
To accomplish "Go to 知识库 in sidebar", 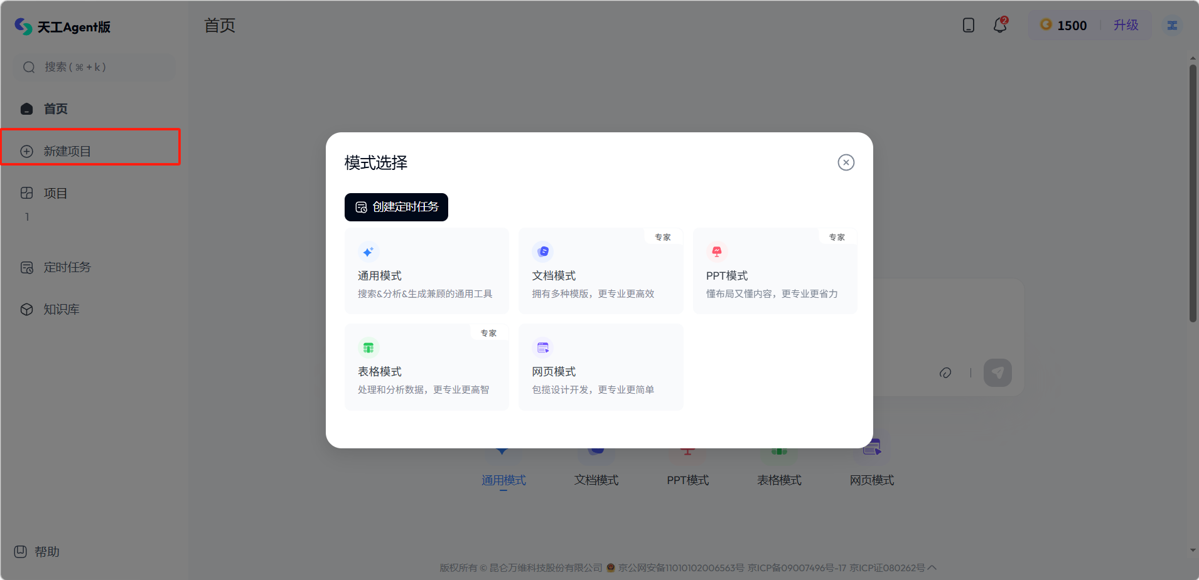I will pyautogui.click(x=61, y=310).
